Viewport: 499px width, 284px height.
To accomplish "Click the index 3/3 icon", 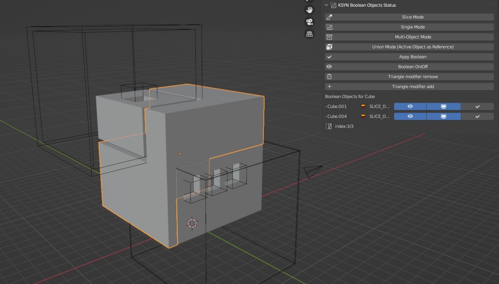I will pyautogui.click(x=329, y=127).
